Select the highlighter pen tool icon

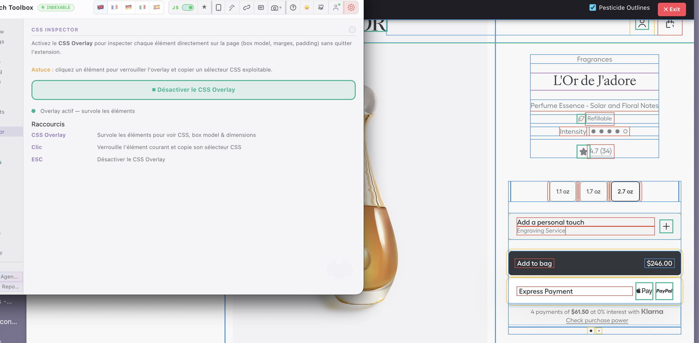click(232, 7)
